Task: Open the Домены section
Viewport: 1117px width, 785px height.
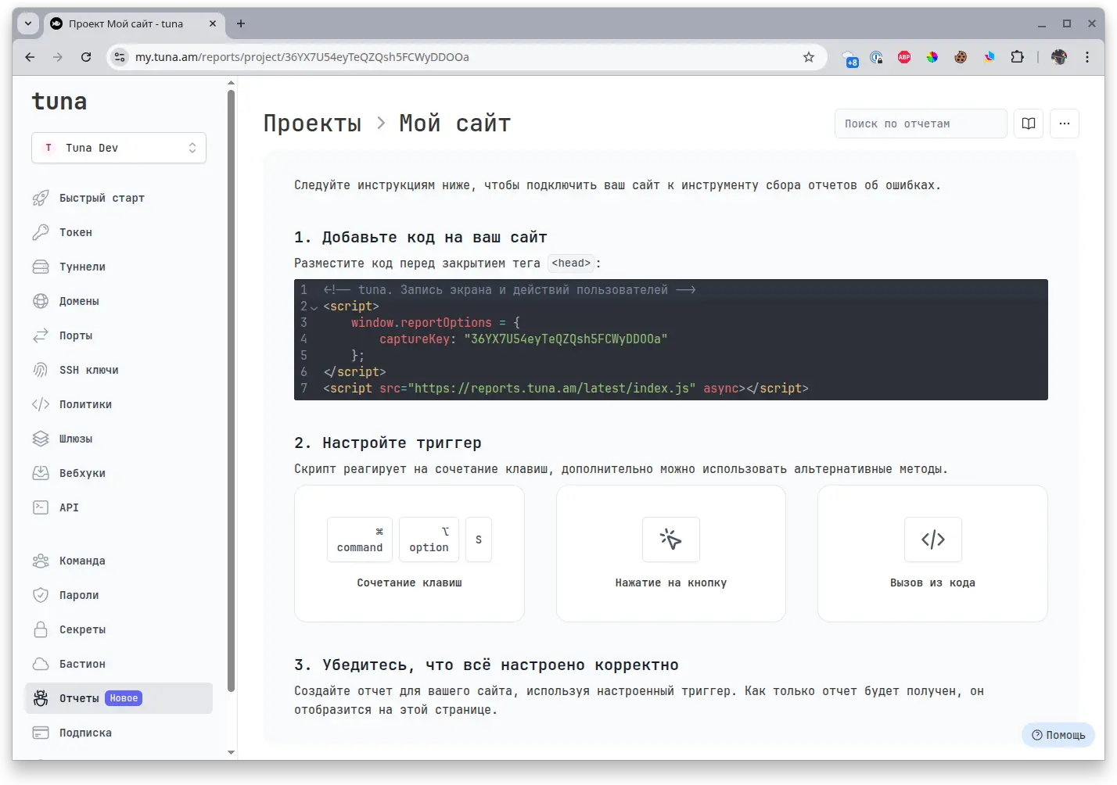Action: coord(79,301)
